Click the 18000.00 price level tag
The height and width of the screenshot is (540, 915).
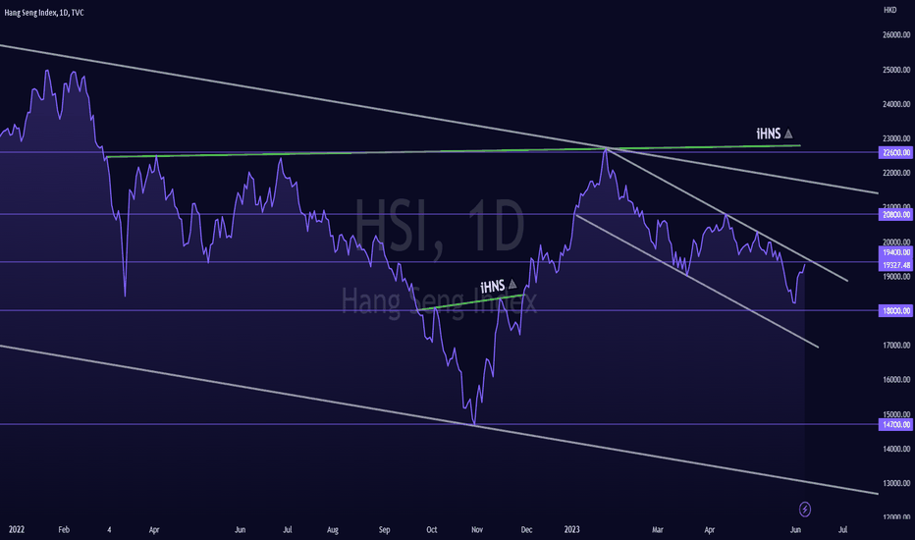pyautogui.click(x=895, y=310)
